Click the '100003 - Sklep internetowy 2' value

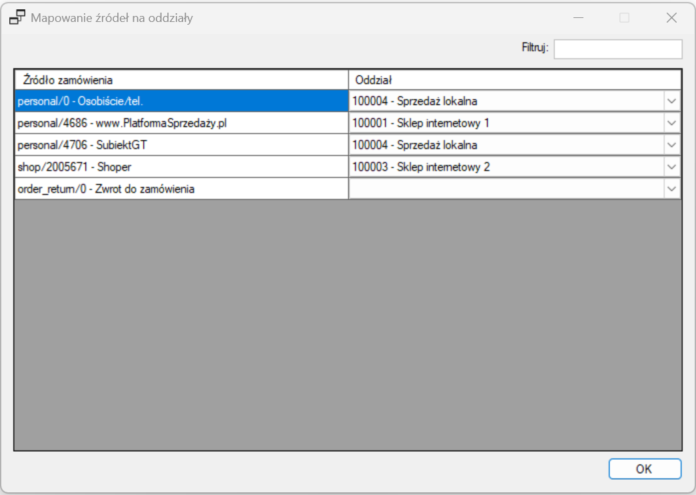click(x=421, y=167)
